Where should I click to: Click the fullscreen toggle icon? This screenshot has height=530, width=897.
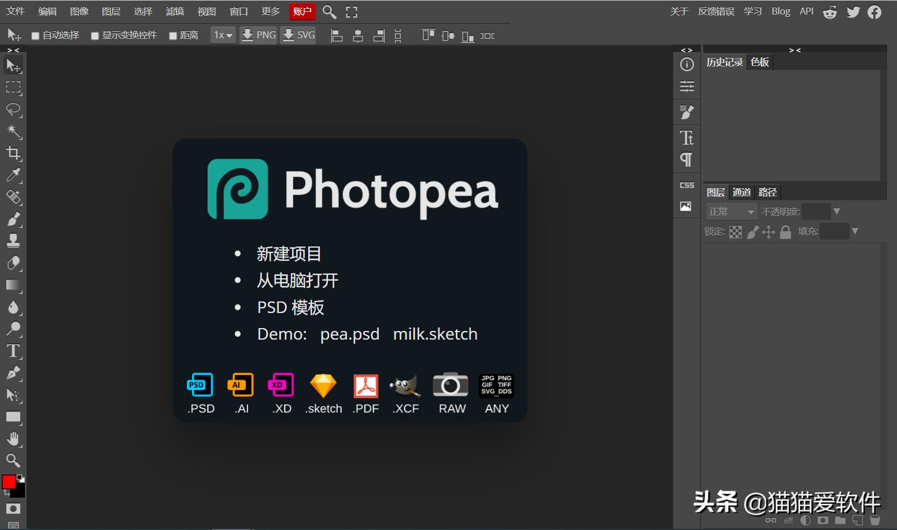[352, 12]
